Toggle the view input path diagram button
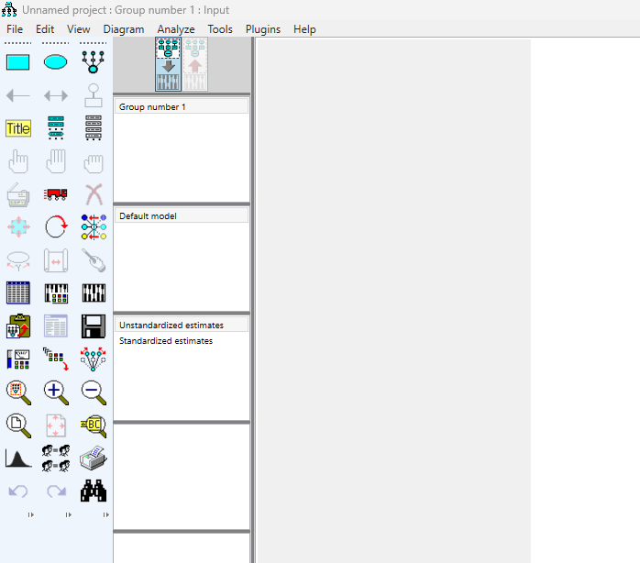 click(168, 65)
